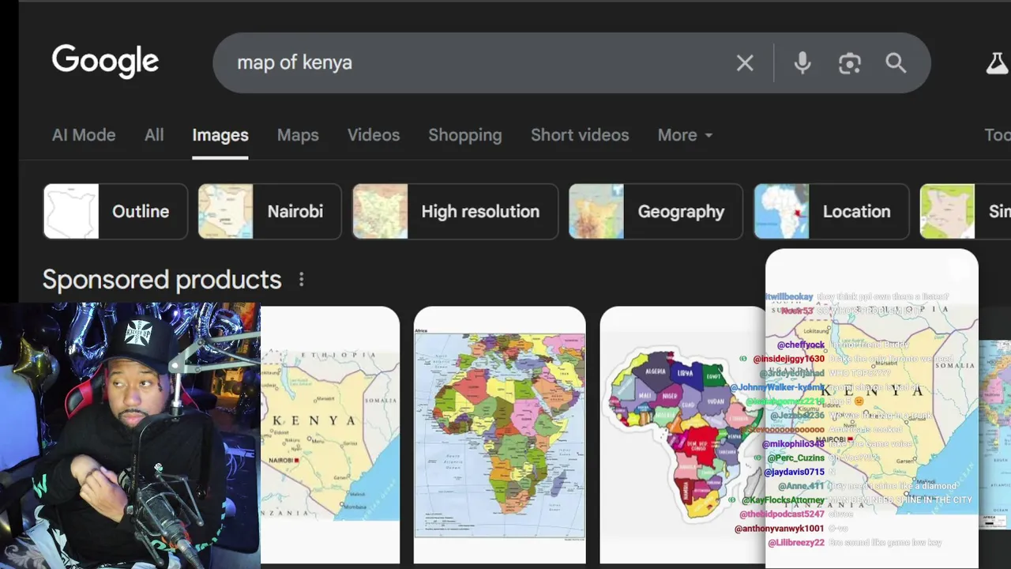Open Sponsored products three-dot options
Screen dimensions: 1011x569
coord(301,280)
